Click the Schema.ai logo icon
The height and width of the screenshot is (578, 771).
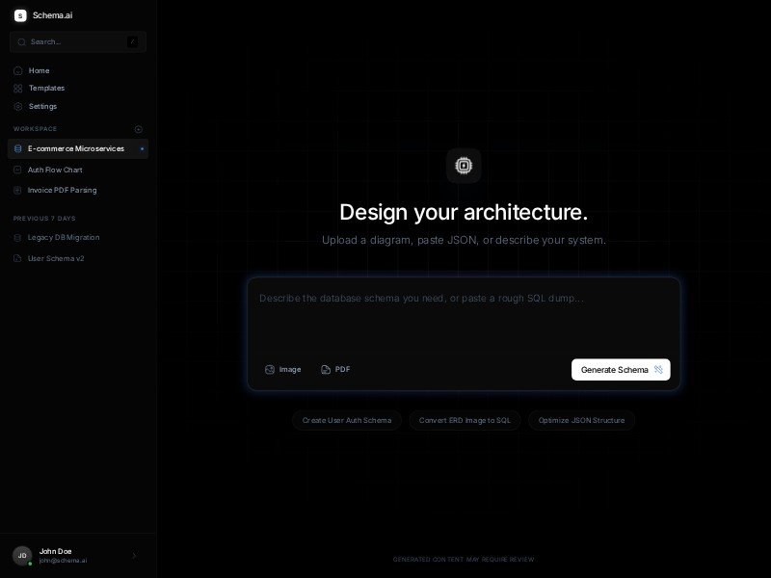tap(20, 15)
